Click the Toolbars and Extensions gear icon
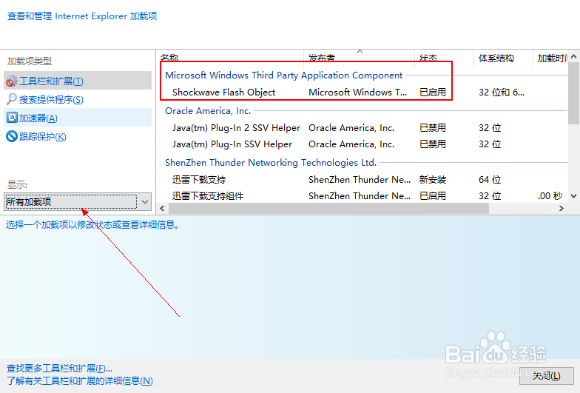 (12, 81)
